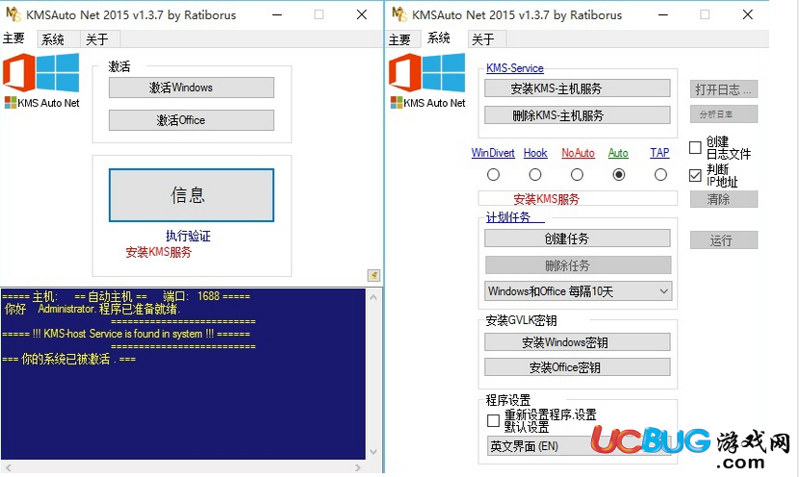Select the NoAuto radio button

point(577,175)
